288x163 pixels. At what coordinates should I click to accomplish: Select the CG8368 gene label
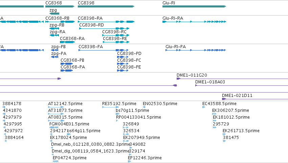click(53, 3)
